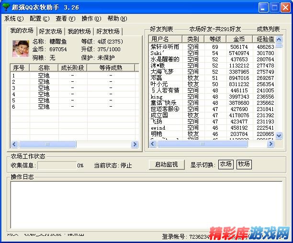
Task: Switch to the 好友牧场 tab
Action: tap(108, 31)
